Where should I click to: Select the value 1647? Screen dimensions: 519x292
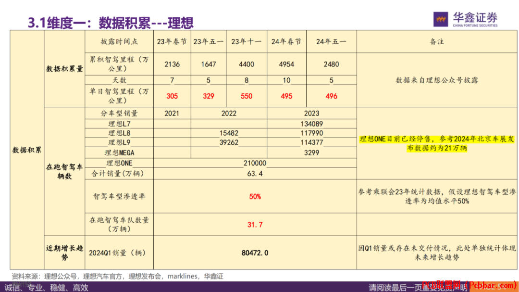click(x=209, y=64)
